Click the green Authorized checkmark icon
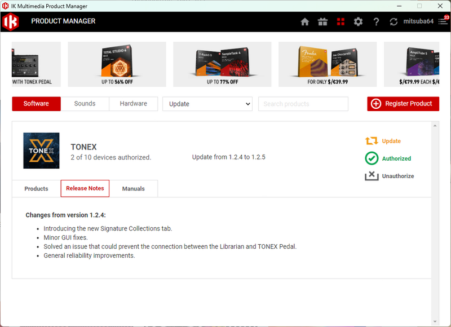 click(x=372, y=158)
